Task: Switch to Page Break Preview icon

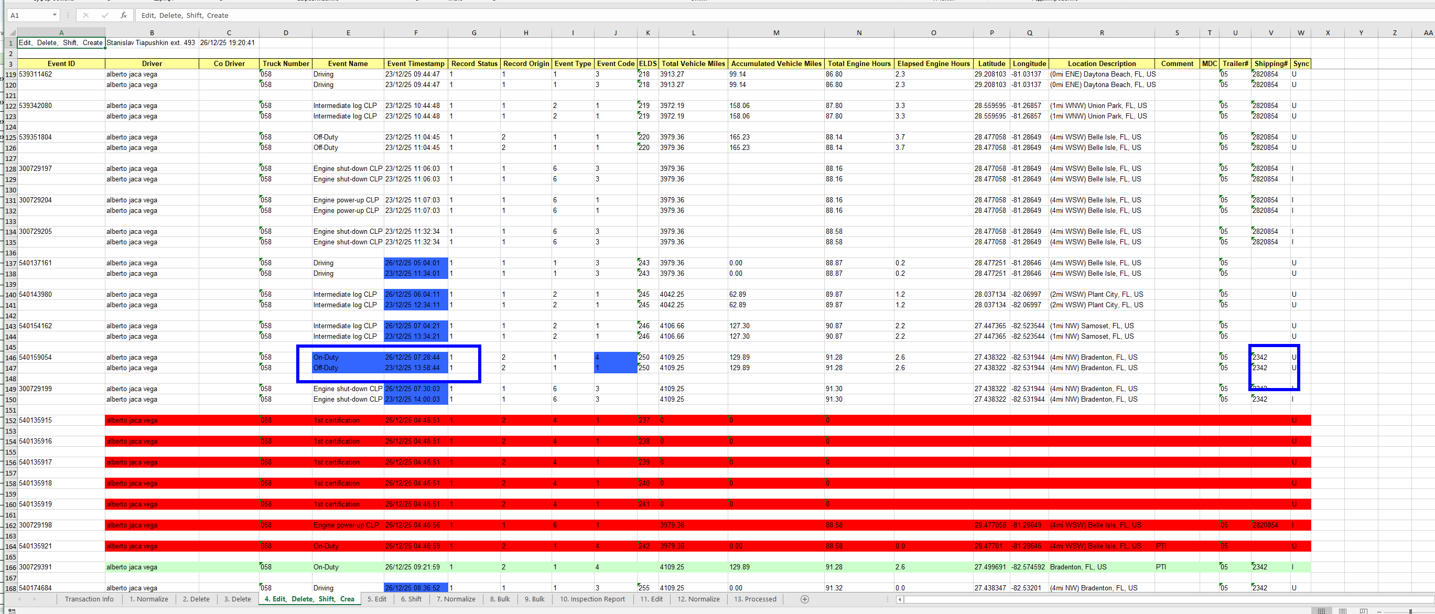Action: (1363, 611)
